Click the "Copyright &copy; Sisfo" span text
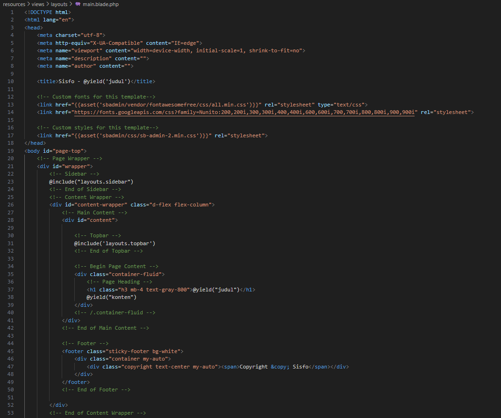501x418 pixels. (274, 367)
